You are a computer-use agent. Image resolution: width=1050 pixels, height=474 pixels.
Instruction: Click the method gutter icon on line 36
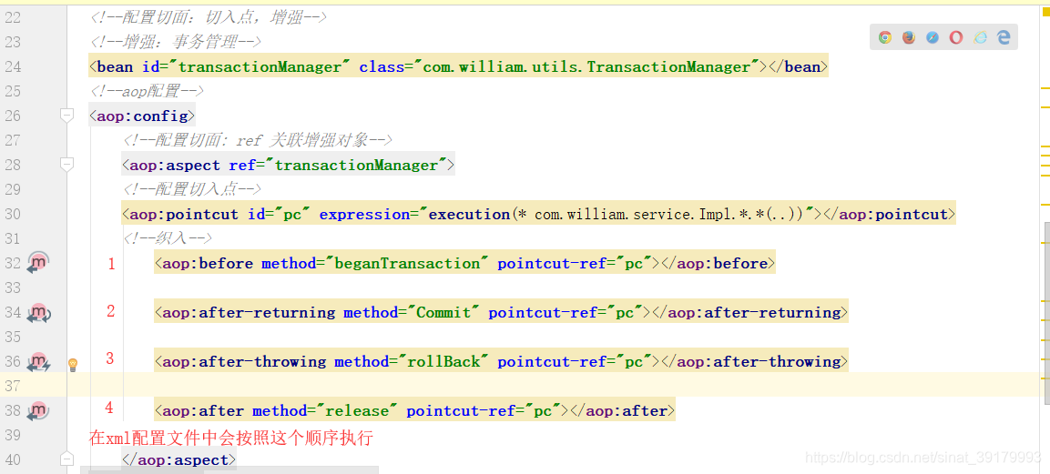(38, 362)
